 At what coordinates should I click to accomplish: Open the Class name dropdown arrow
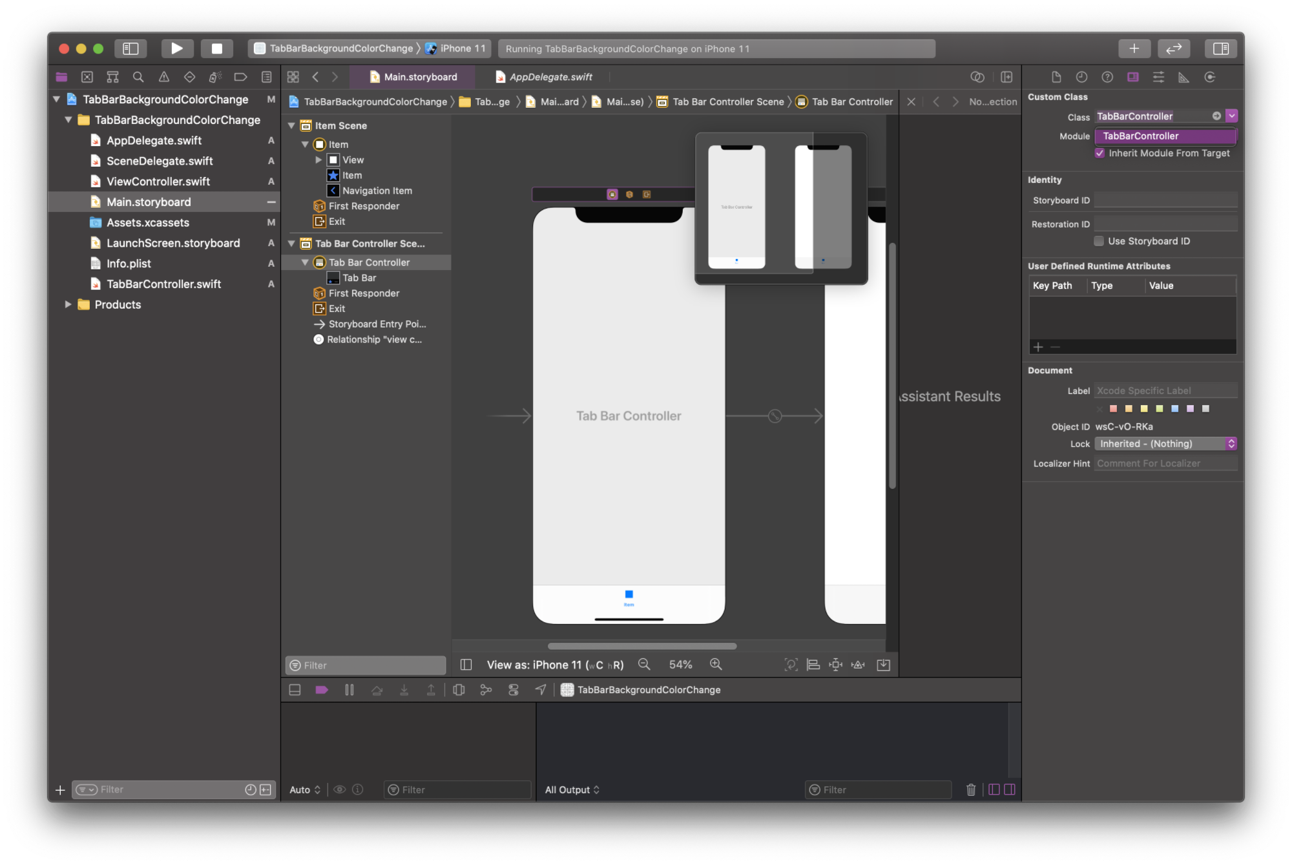1232,116
